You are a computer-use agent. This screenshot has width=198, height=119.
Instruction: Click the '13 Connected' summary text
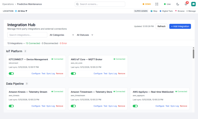[x=33, y=43]
